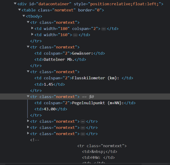This screenshot has width=170, height=165.
Task: Select the Gewässer: td element line
Action: (70, 53)
